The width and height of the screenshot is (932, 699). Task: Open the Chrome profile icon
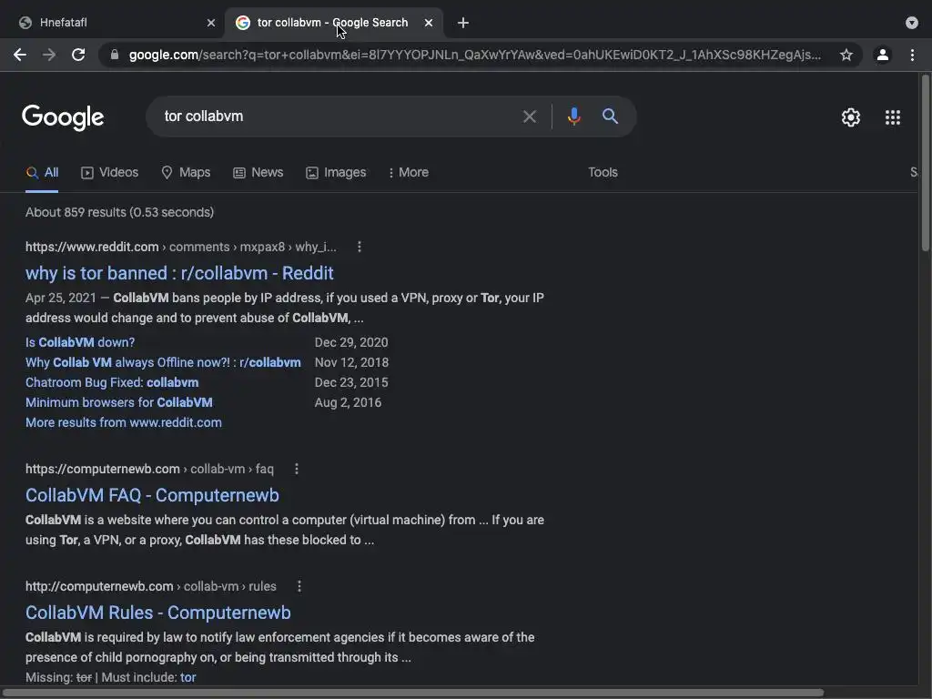883,55
